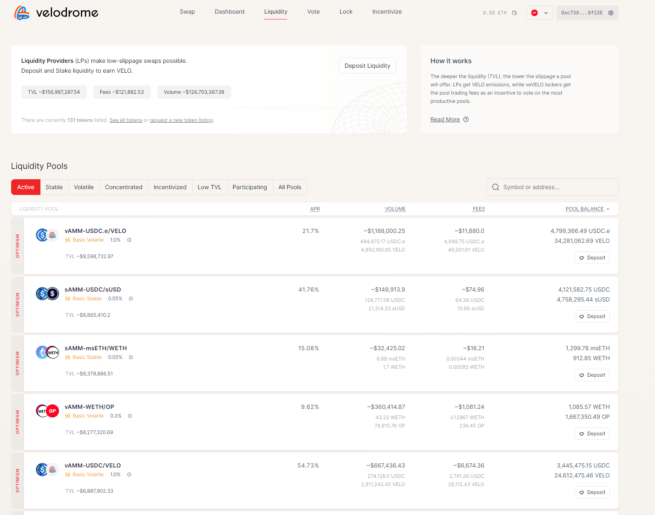655x515 pixels.
Task: Go to the Incentivize page
Action: click(x=387, y=12)
